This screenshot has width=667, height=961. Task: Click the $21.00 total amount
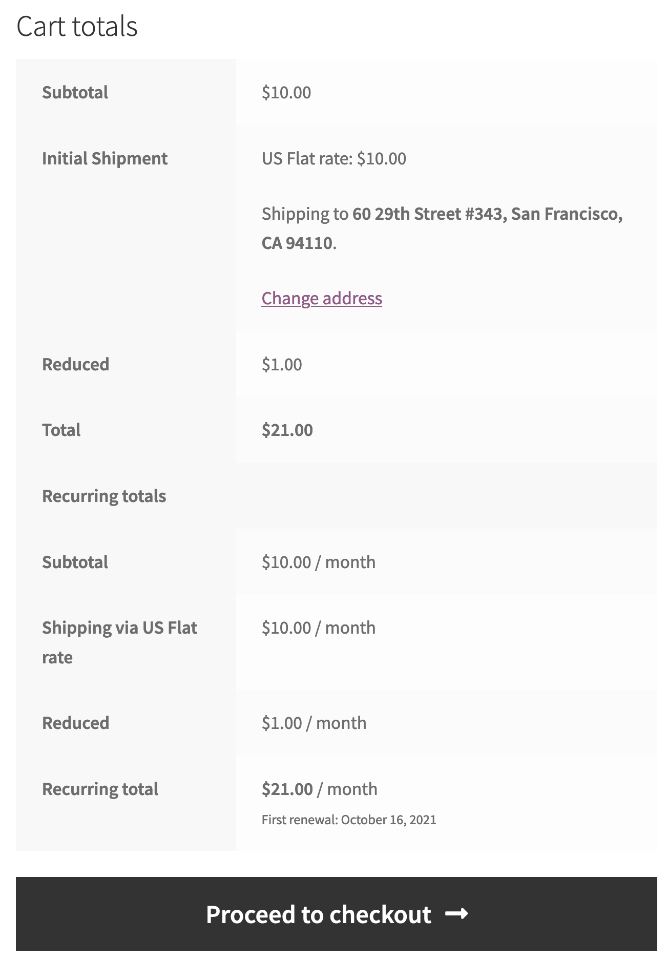click(287, 430)
